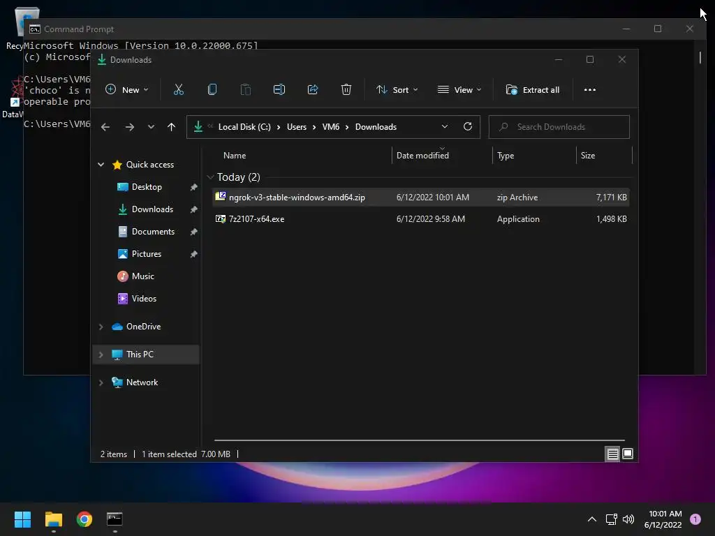Open the See more three-dots menu
Image resolution: width=715 pixels, height=536 pixels.
[589, 90]
